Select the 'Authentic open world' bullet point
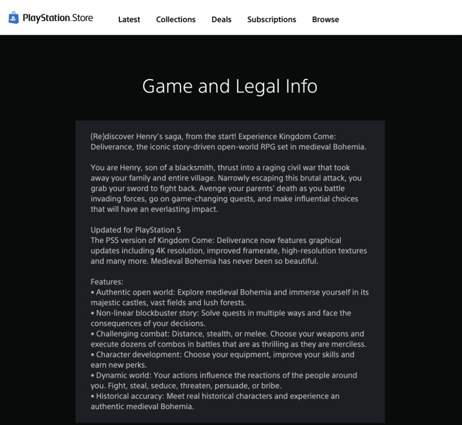462x425 pixels. 229,297
